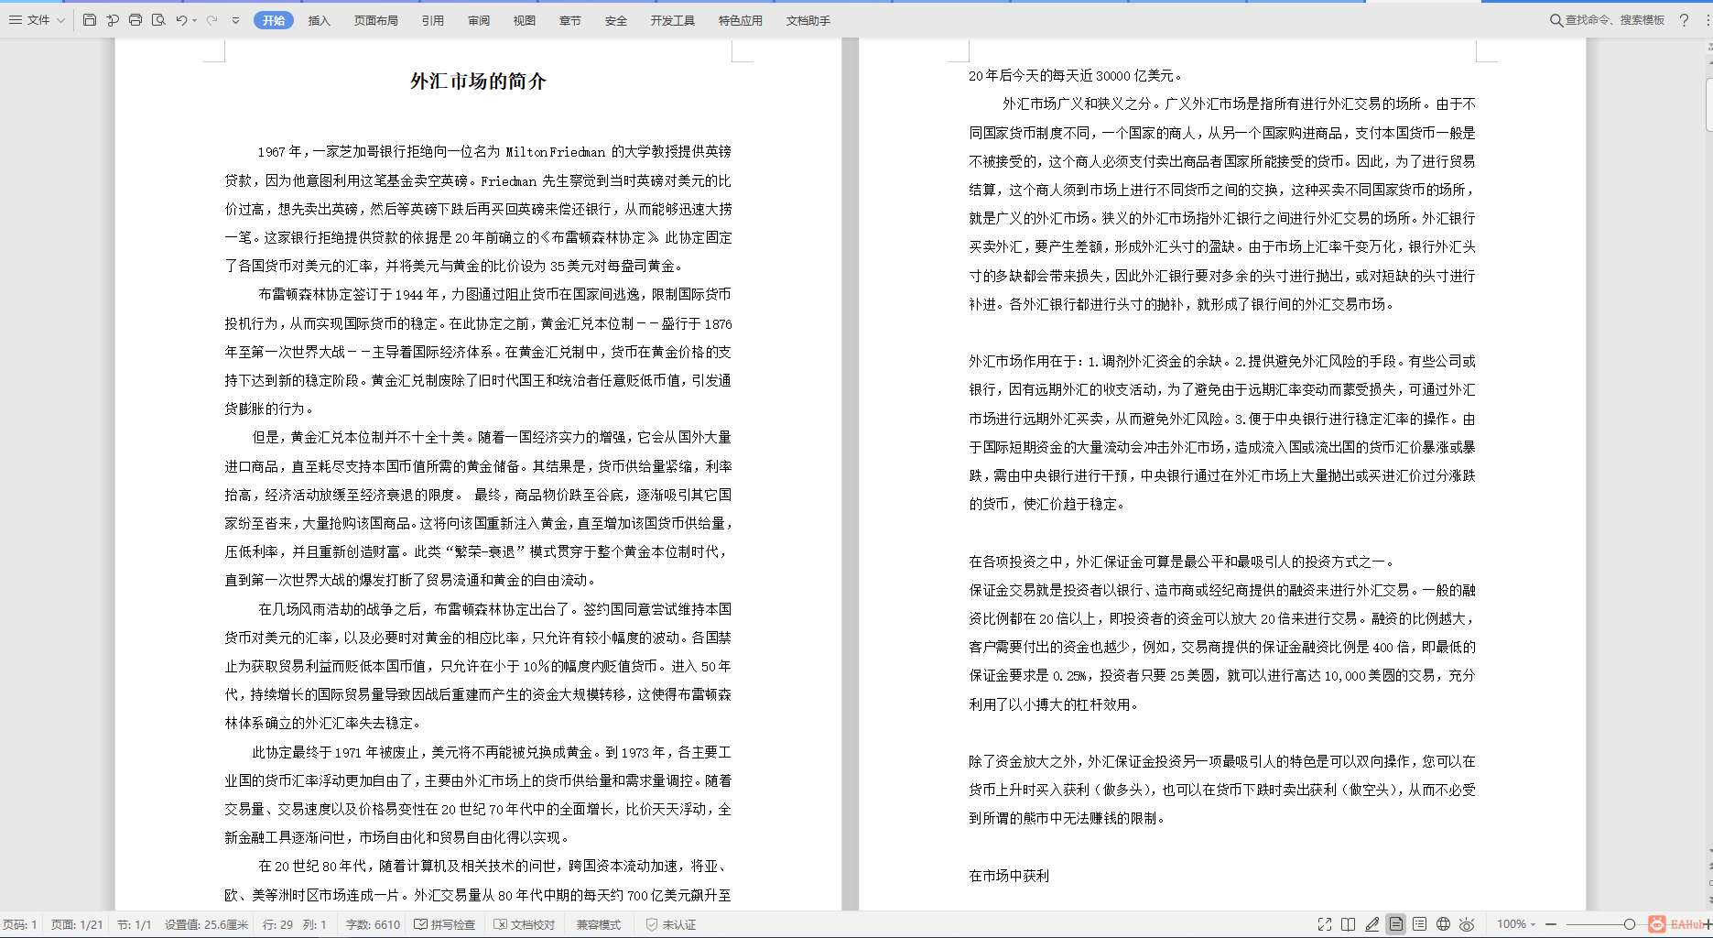
Task: Open the 特色应用 tab
Action: coord(741,20)
